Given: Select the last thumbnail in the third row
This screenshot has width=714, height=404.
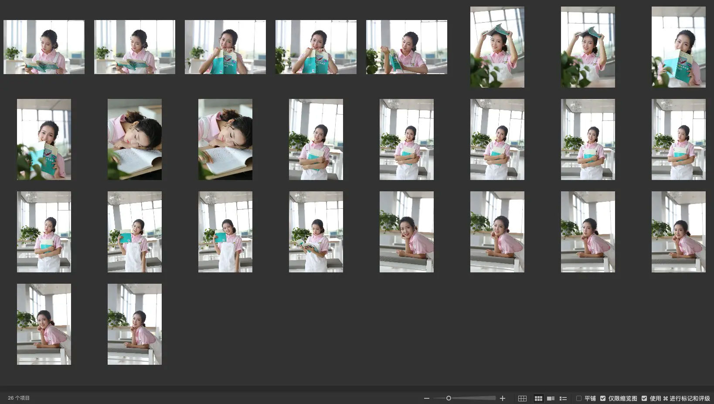Looking at the screenshot, I should [x=679, y=232].
